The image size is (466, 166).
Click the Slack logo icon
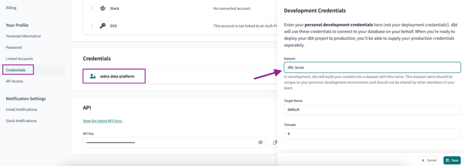pyautogui.click(x=102, y=8)
